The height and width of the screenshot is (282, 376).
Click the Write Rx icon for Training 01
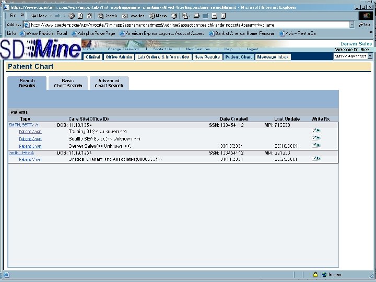(x=316, y=131)
